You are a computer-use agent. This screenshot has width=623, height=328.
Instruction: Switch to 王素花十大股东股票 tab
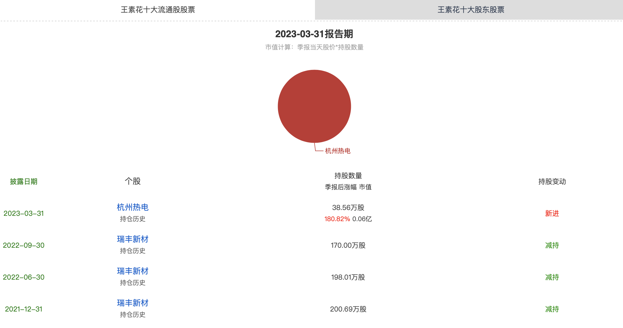pos(471,10)
